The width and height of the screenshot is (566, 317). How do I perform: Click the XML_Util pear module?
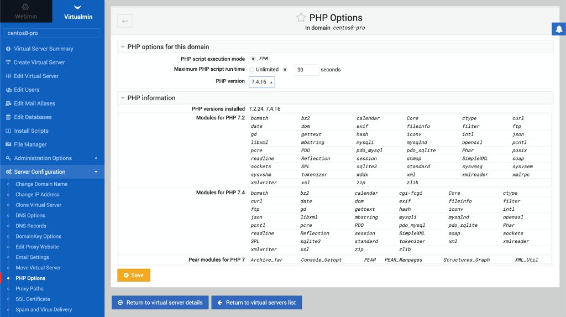(x=526, y=260)
